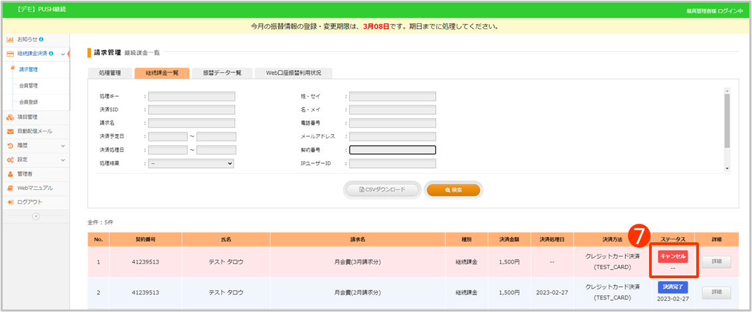
Task: Click the お知らせ chart icon in sidebar
Action: pyautogui.click(x=10, y=39)
